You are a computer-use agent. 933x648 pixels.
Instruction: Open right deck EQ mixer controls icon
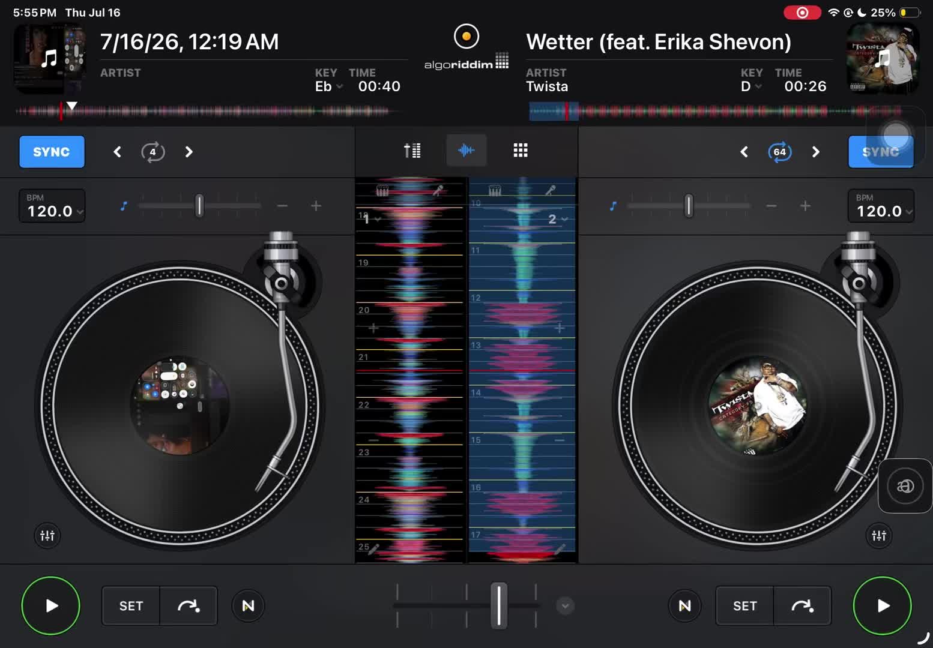[x=879, y=535]
